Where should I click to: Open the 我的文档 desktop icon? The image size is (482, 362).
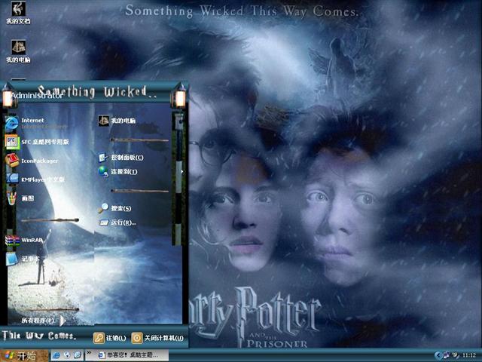pyautogui.click(x=18, y=13)
